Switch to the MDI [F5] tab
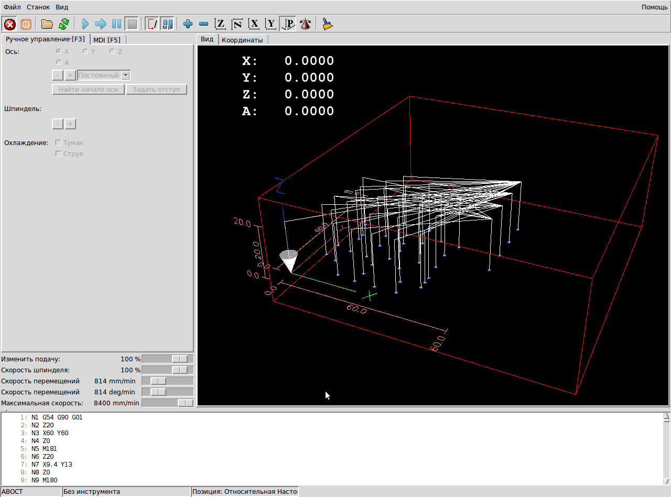The image size is (671, 497). pos(107,40)
